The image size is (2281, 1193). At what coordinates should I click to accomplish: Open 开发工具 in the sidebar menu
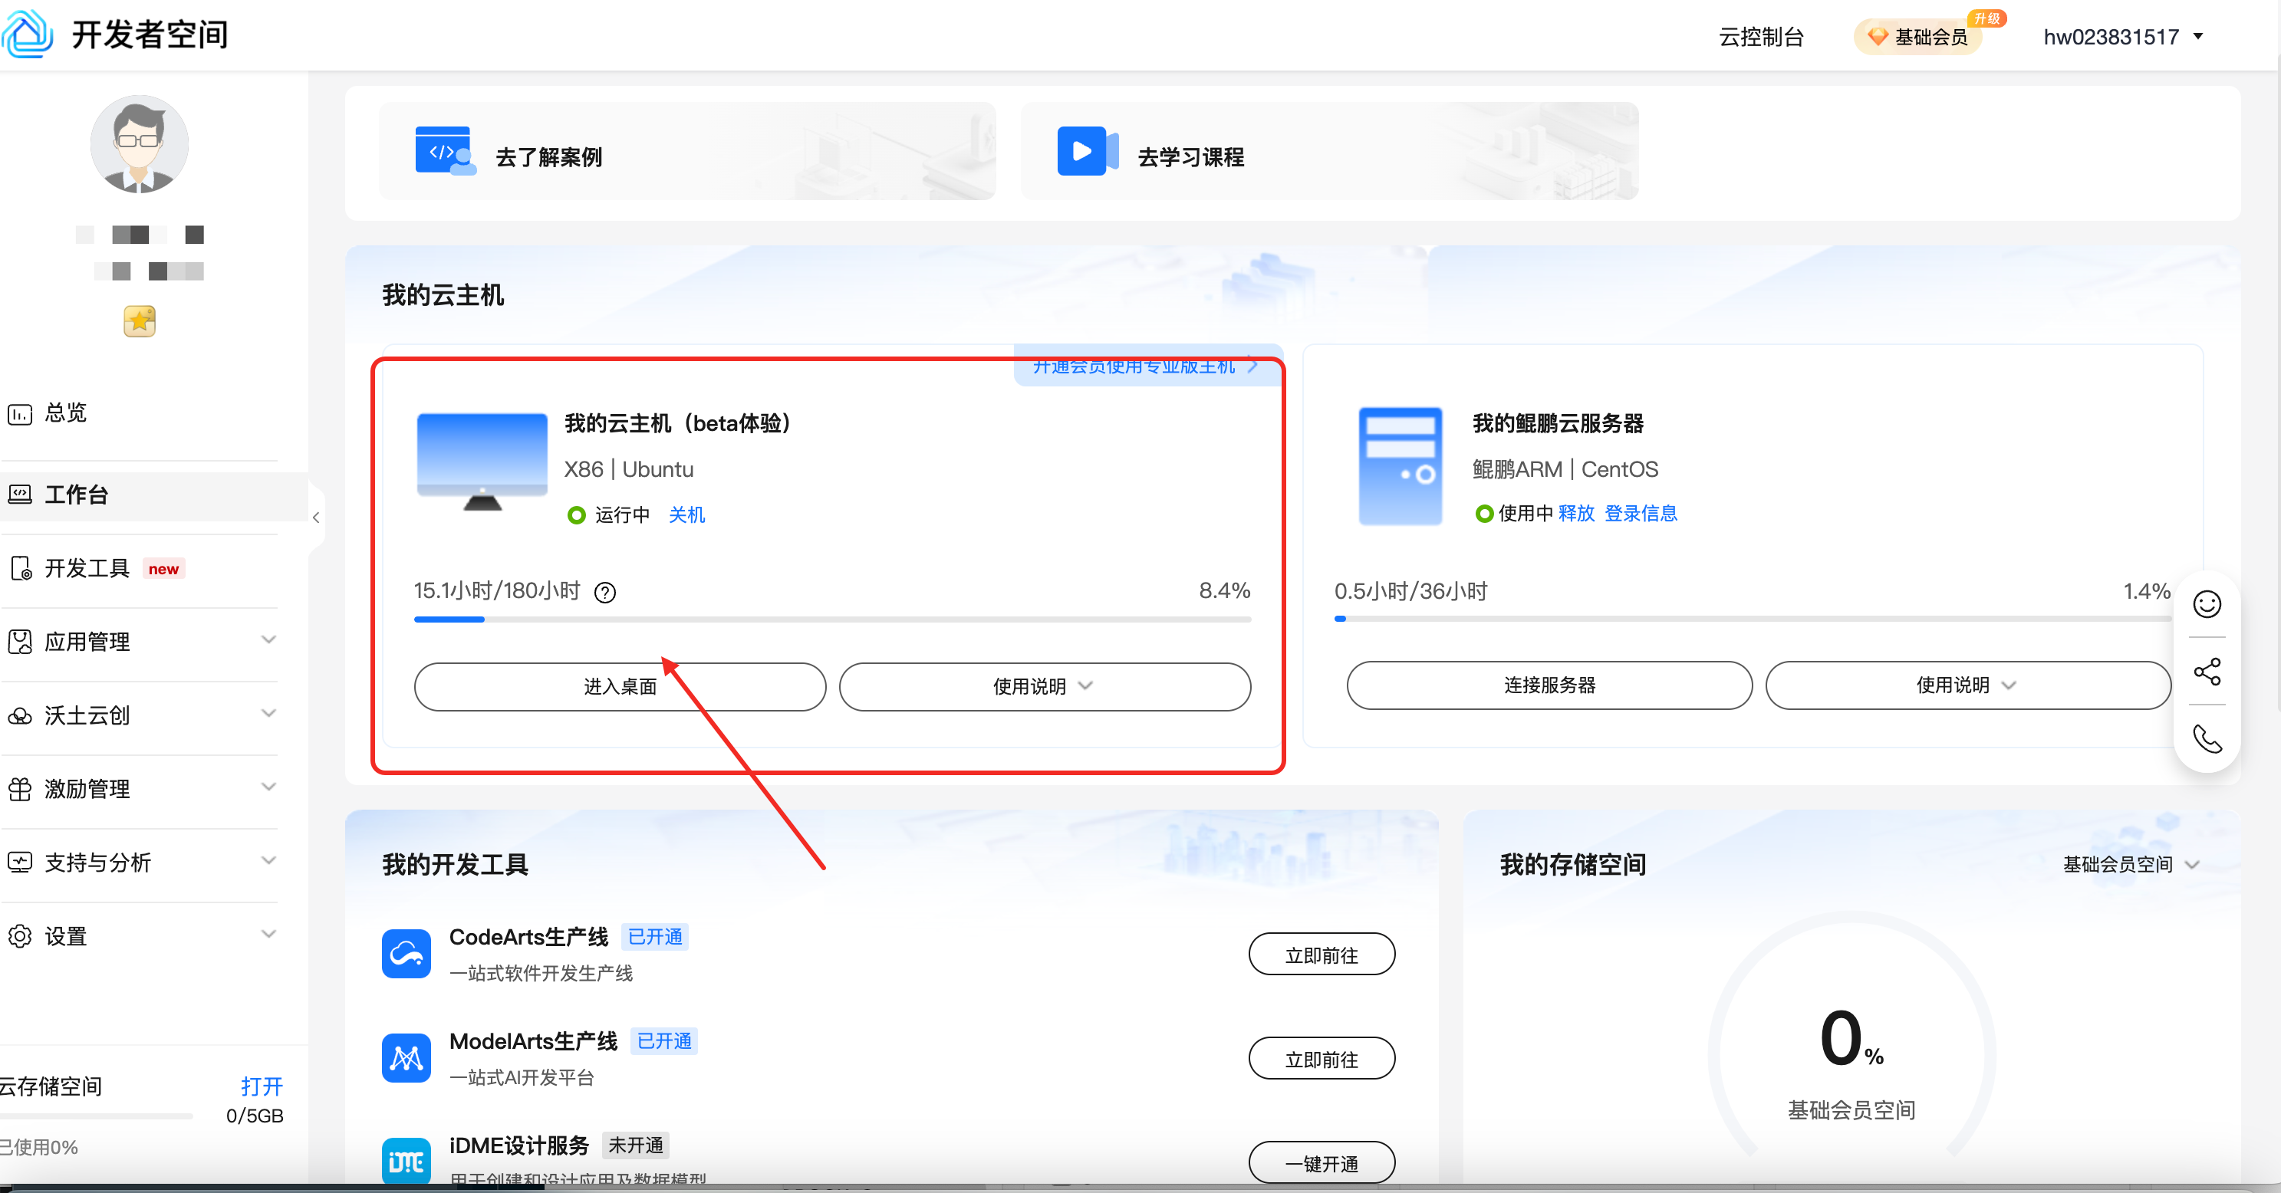87,568
